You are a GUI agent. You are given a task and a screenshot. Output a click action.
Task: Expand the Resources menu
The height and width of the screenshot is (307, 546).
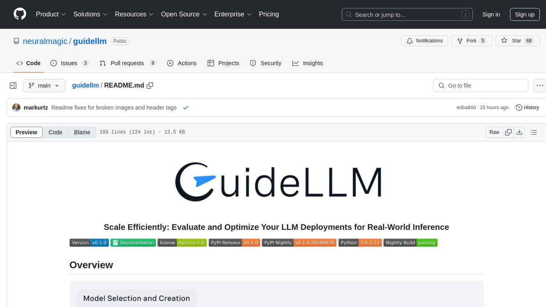(134, 14)
